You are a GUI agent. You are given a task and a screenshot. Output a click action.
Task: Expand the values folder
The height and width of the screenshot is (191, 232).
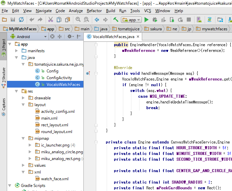[24, 165]
